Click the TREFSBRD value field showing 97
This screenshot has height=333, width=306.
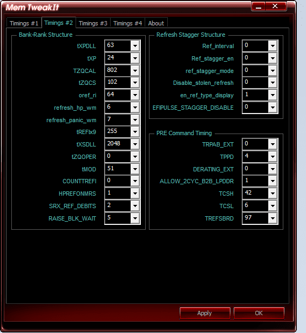[255, 218]
